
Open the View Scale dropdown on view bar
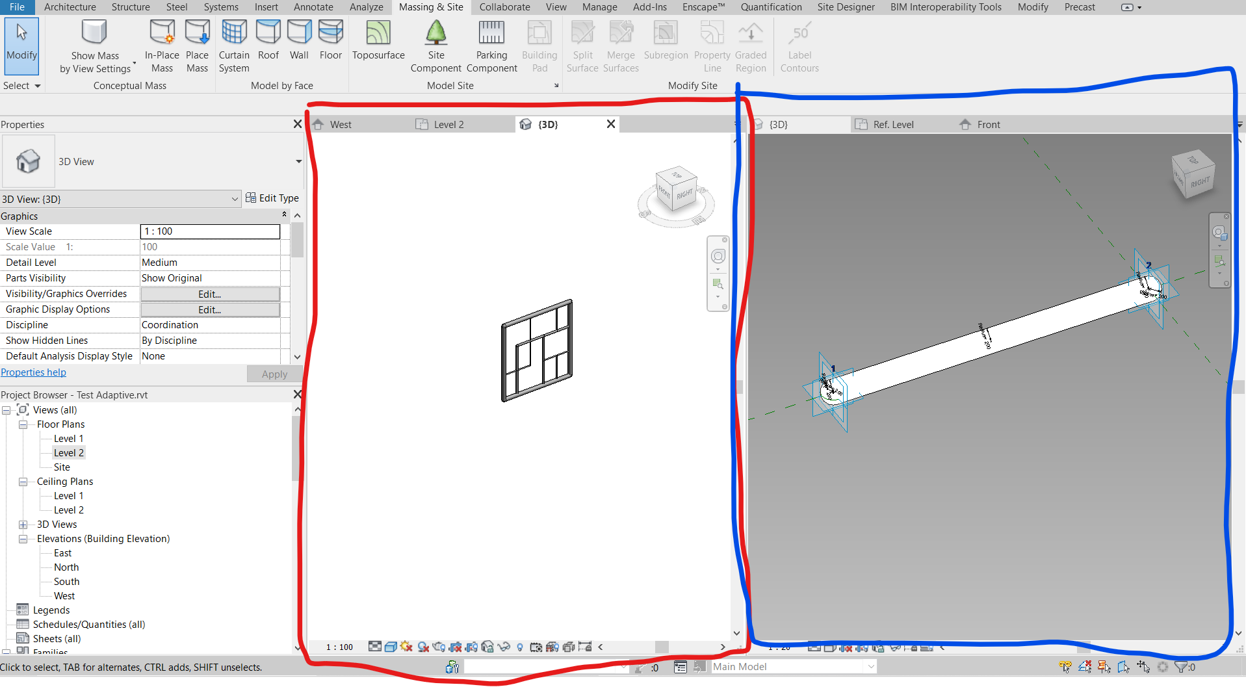click(x=339, y=647)
